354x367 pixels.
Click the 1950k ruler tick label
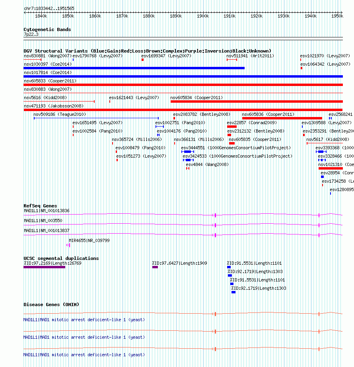coord(337,16)
